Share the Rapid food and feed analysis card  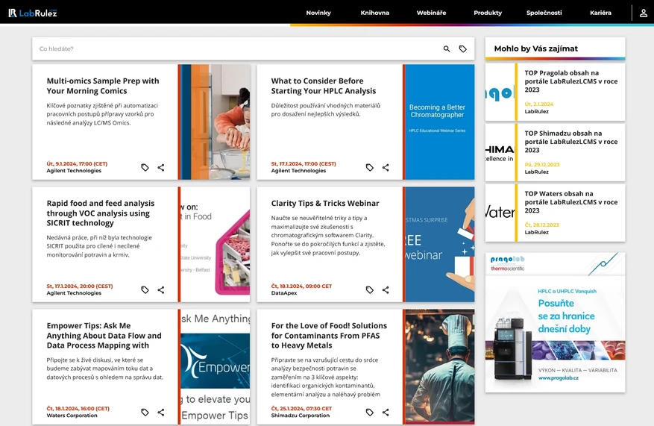tap(161, 289)
